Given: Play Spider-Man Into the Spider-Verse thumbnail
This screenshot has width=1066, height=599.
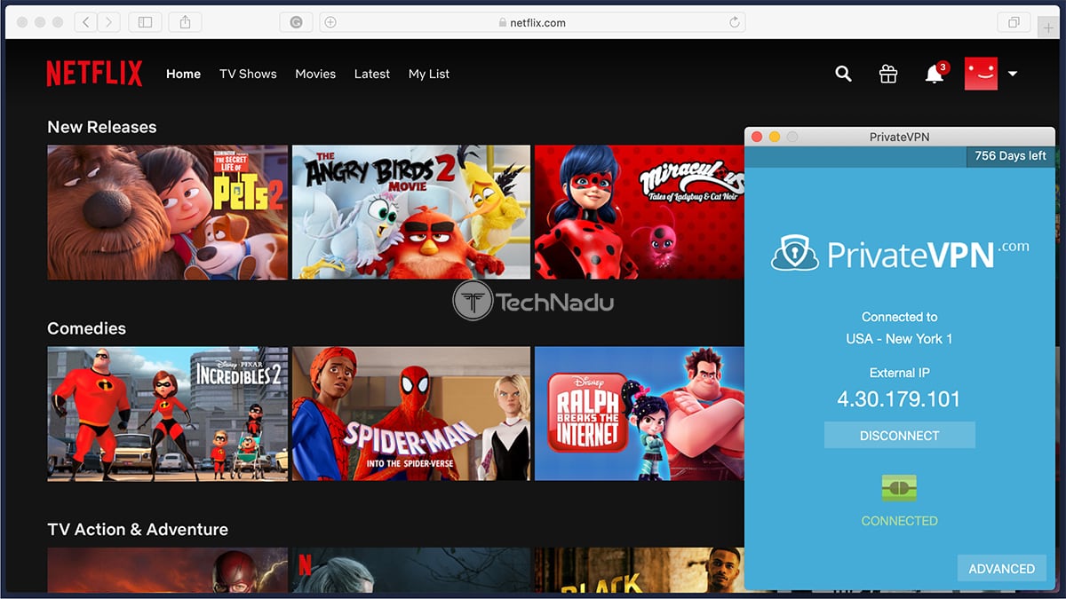Looking at the screenshot, I should tap(411, 414).
